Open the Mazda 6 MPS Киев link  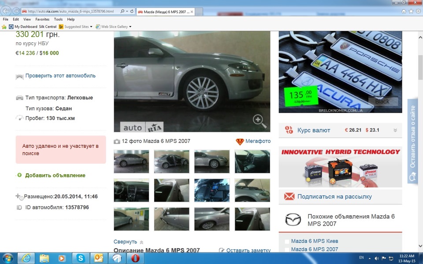[x=315, y=241]
